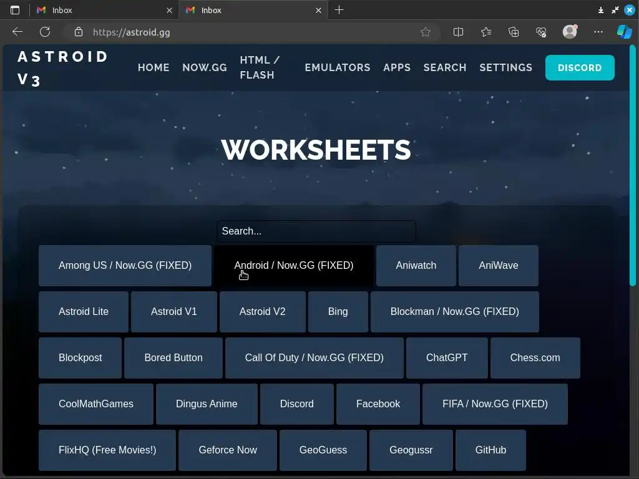Open the Copilot sidebar icon
639x479 pixels.
click(x=624, y=32)
